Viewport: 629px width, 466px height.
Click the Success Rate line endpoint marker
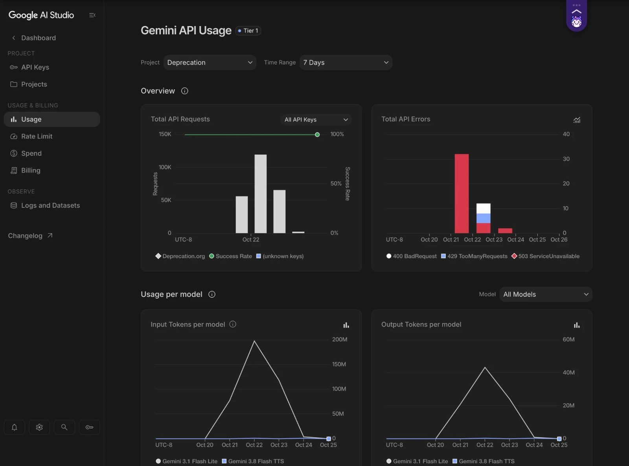317,135
